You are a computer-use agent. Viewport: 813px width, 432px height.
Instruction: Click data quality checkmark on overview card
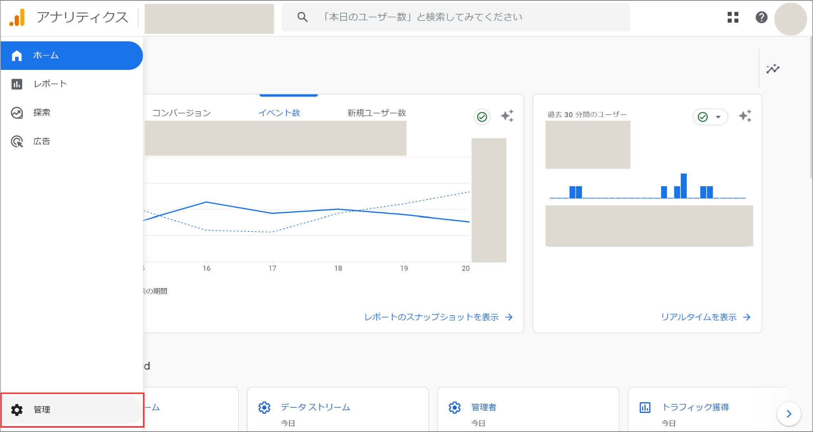pos(482,117)
